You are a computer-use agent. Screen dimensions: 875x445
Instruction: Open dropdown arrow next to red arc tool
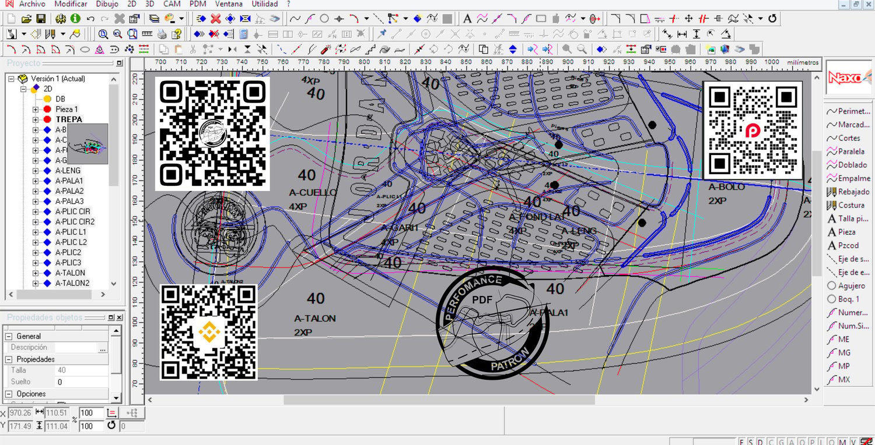tap(366, 19)
